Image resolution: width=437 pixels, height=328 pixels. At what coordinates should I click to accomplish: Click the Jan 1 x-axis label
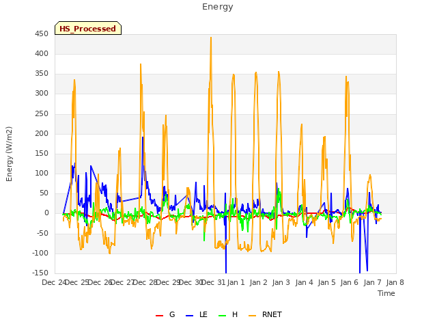coord(236,282)
